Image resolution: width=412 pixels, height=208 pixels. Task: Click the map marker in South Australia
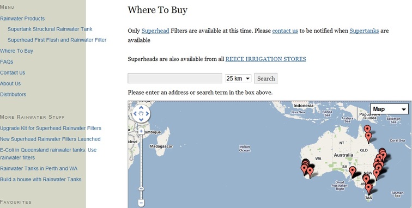point(353,171)
